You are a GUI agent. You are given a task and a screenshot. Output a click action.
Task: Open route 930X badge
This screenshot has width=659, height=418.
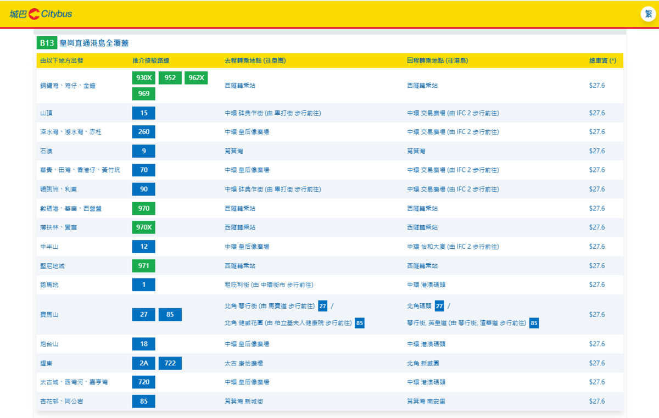(144, 78)
